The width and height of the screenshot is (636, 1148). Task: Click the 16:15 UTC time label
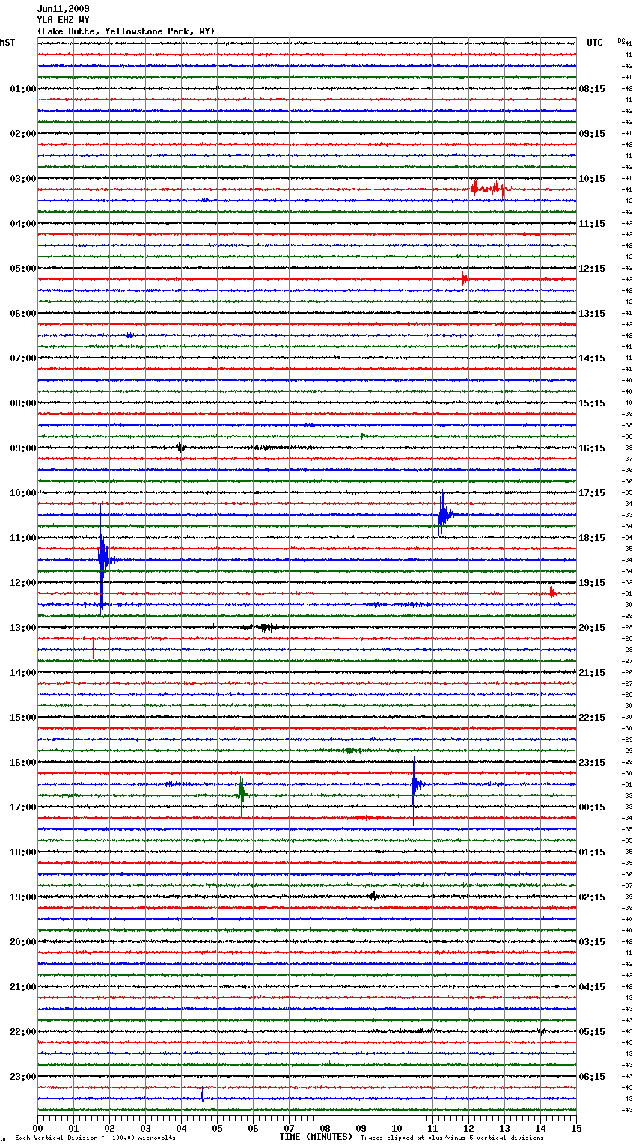point(592,448)
